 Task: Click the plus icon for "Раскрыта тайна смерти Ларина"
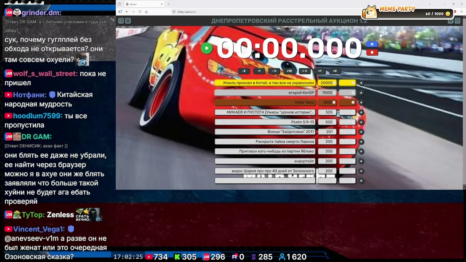(x=361, y=142)
